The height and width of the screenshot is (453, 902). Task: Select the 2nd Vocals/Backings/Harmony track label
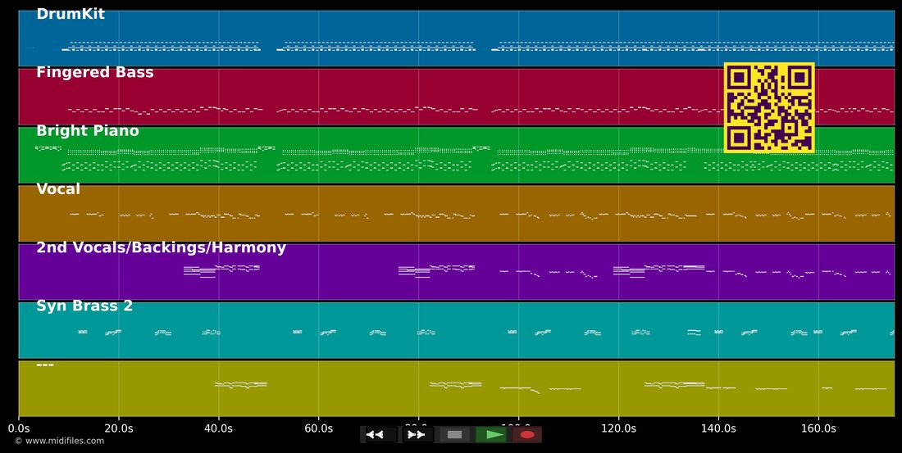(x=161, y=247)
